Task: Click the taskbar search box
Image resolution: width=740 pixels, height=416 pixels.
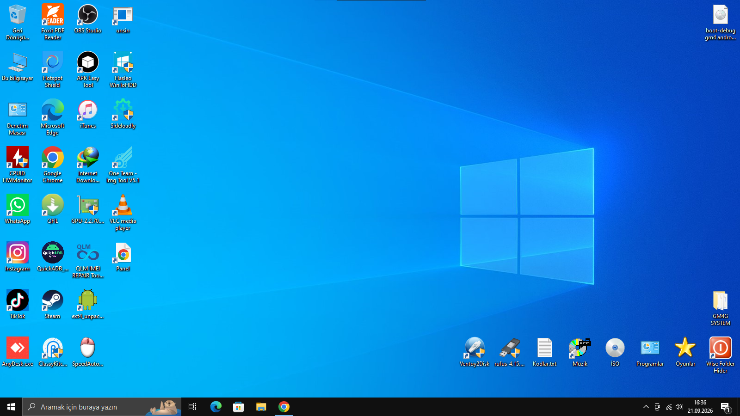Action: pos(102,407)
